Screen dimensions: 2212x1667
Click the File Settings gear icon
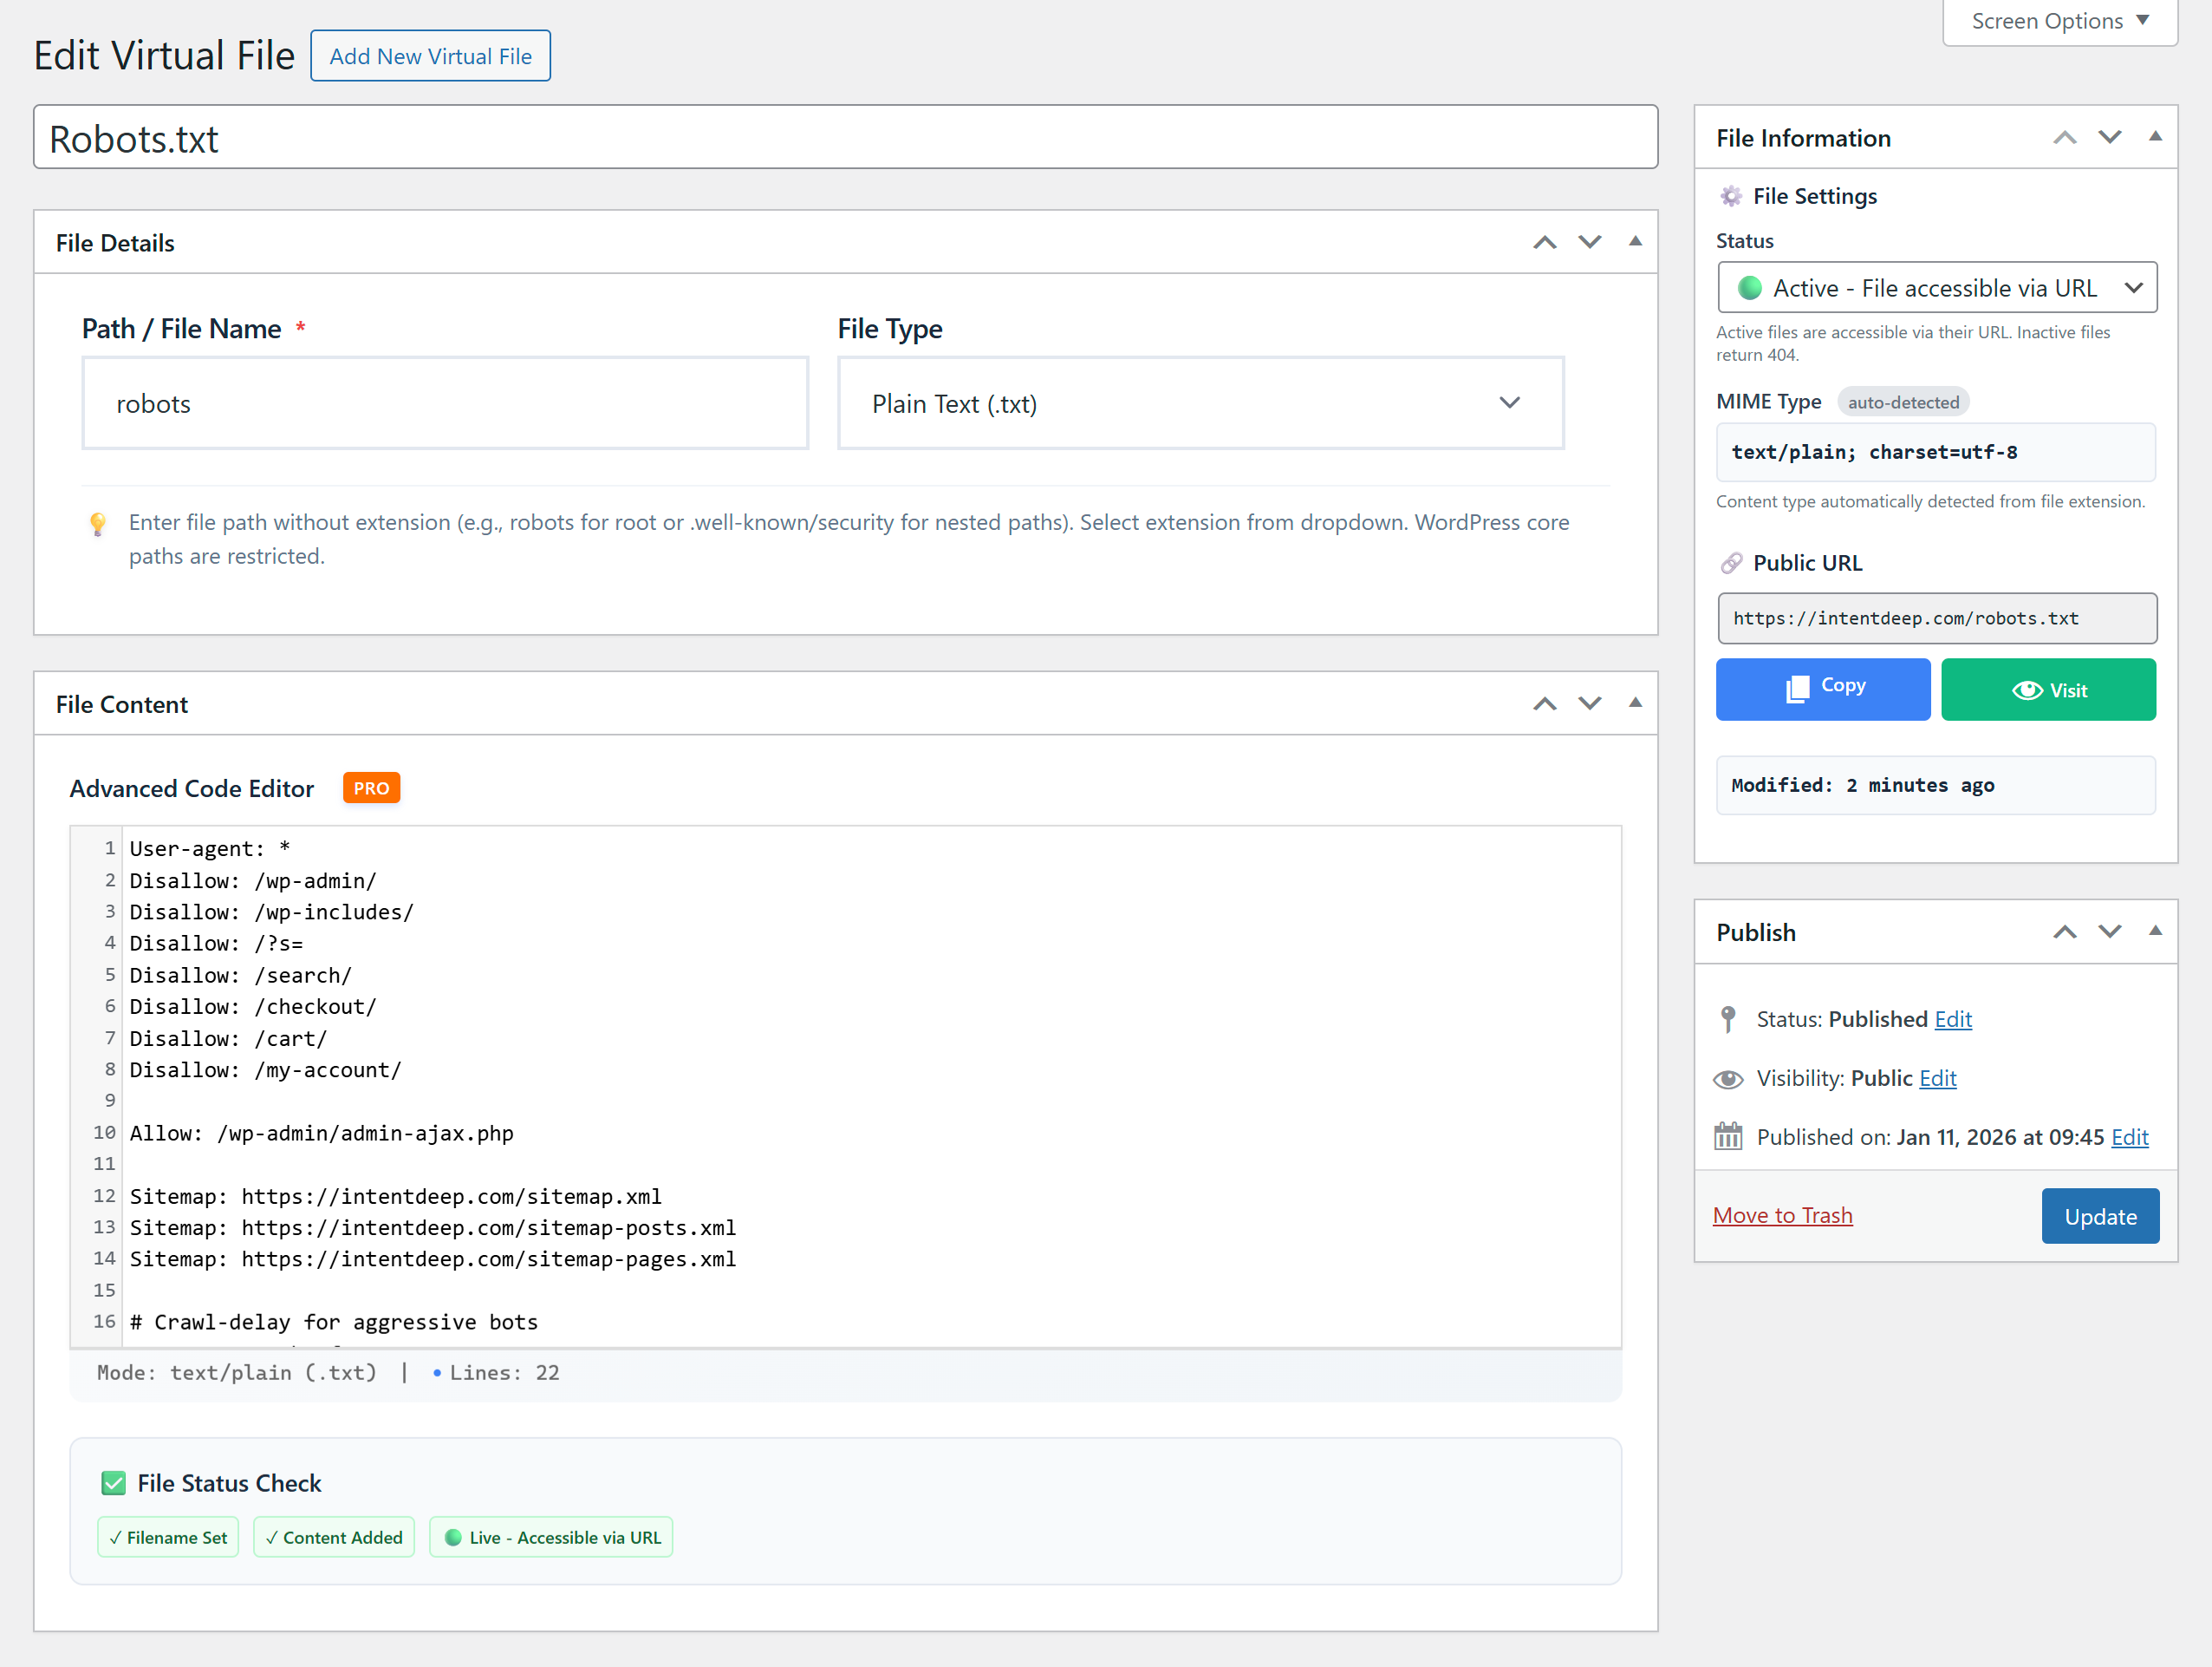coord(1731,196)
